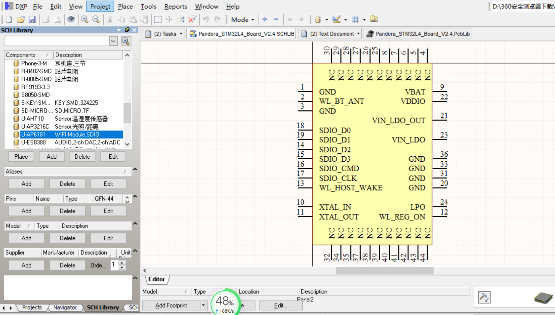Click the Delete button in the Pins section
555x315 pixels.
pos(68,211)
